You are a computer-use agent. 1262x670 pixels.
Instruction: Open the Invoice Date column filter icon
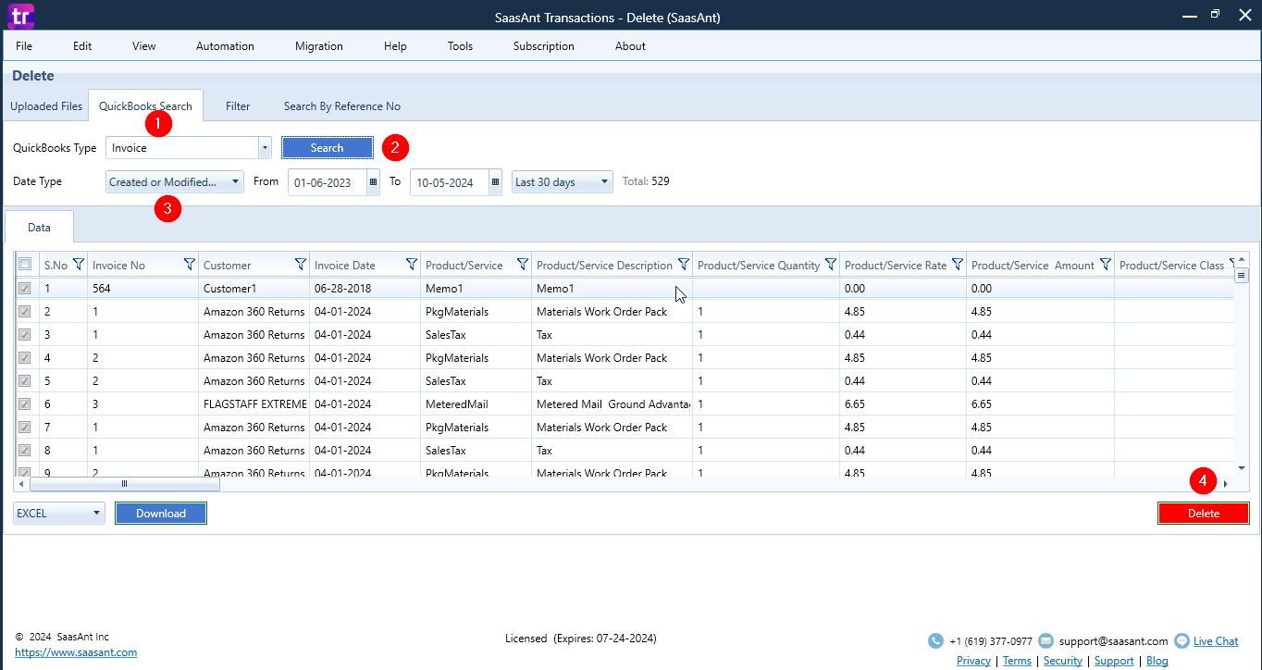click(412, 265)
